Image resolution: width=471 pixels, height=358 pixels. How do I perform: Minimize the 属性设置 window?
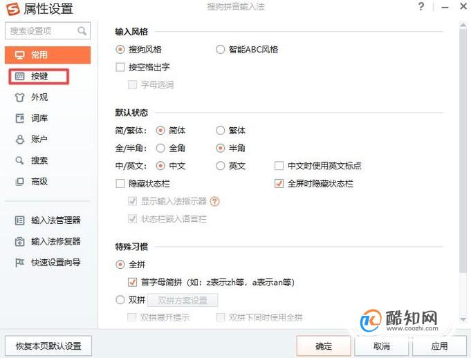pyautogui.click(x=445, y=7)
